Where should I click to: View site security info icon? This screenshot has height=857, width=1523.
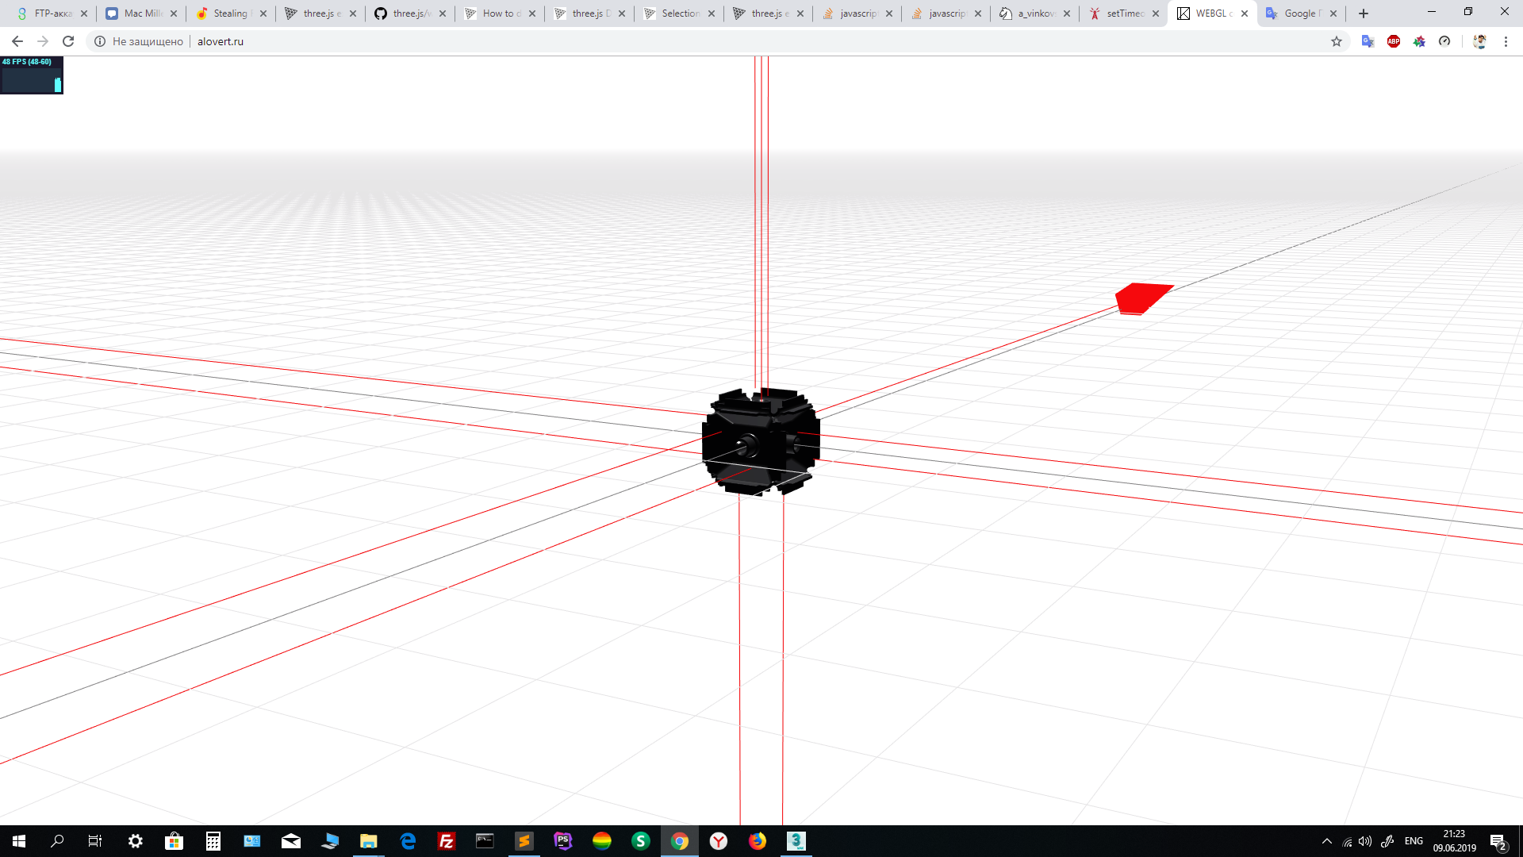[100, 41]
